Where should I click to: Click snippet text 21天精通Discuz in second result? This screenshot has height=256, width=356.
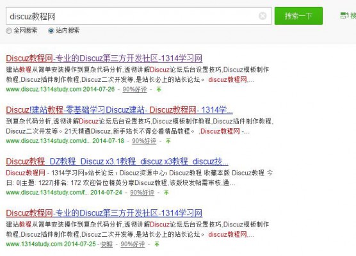tap(88, 131)
